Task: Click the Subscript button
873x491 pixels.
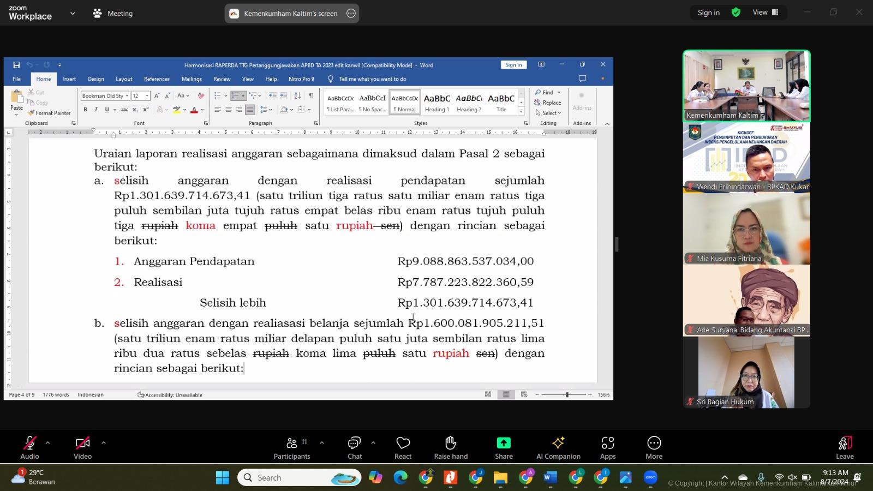Action: 136,110
